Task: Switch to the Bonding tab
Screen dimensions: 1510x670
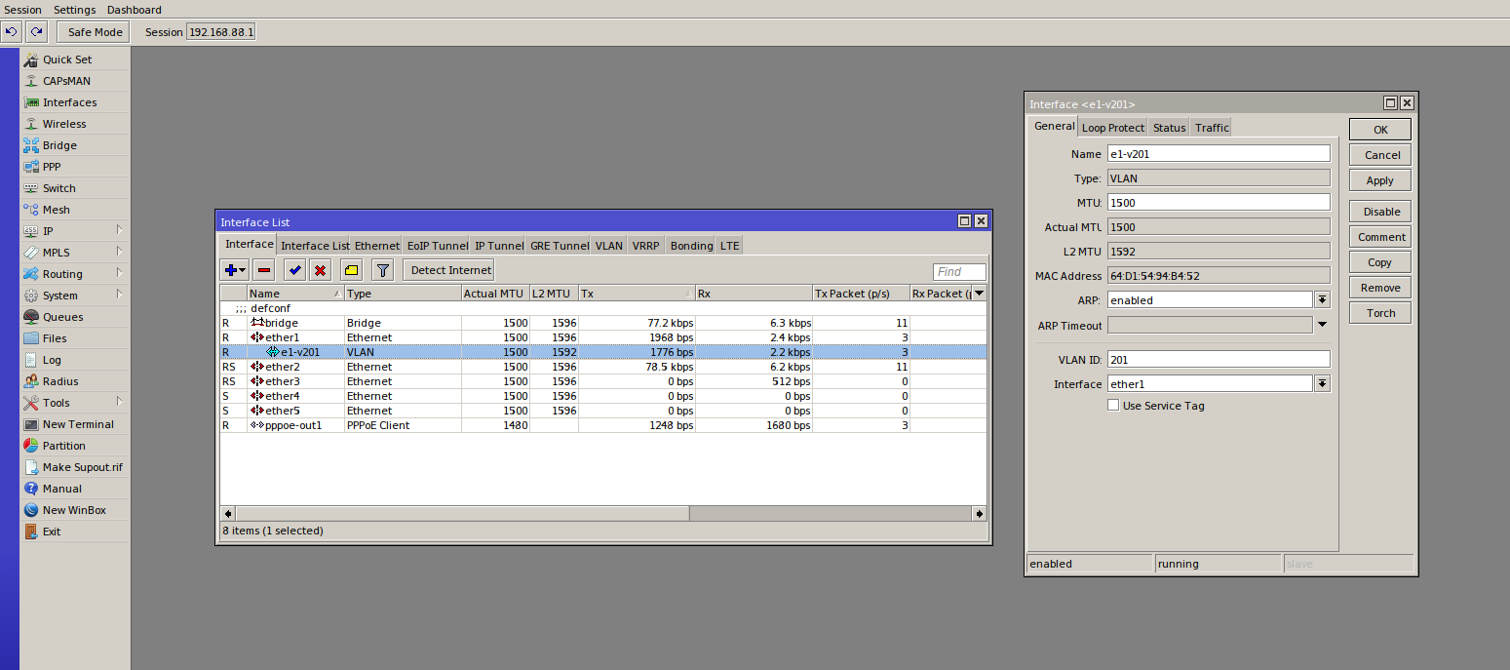Action: tap(691, 246)
